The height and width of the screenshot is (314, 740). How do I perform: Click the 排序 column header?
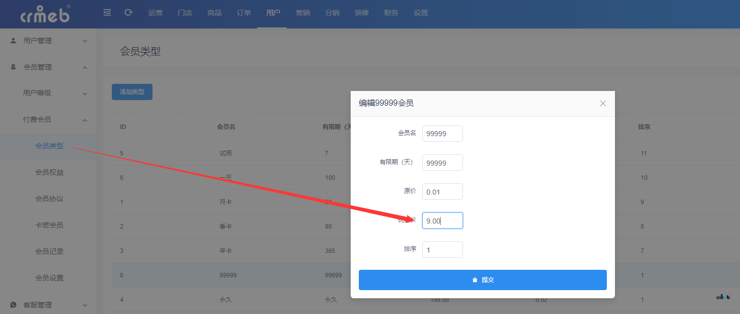(644, 127)
